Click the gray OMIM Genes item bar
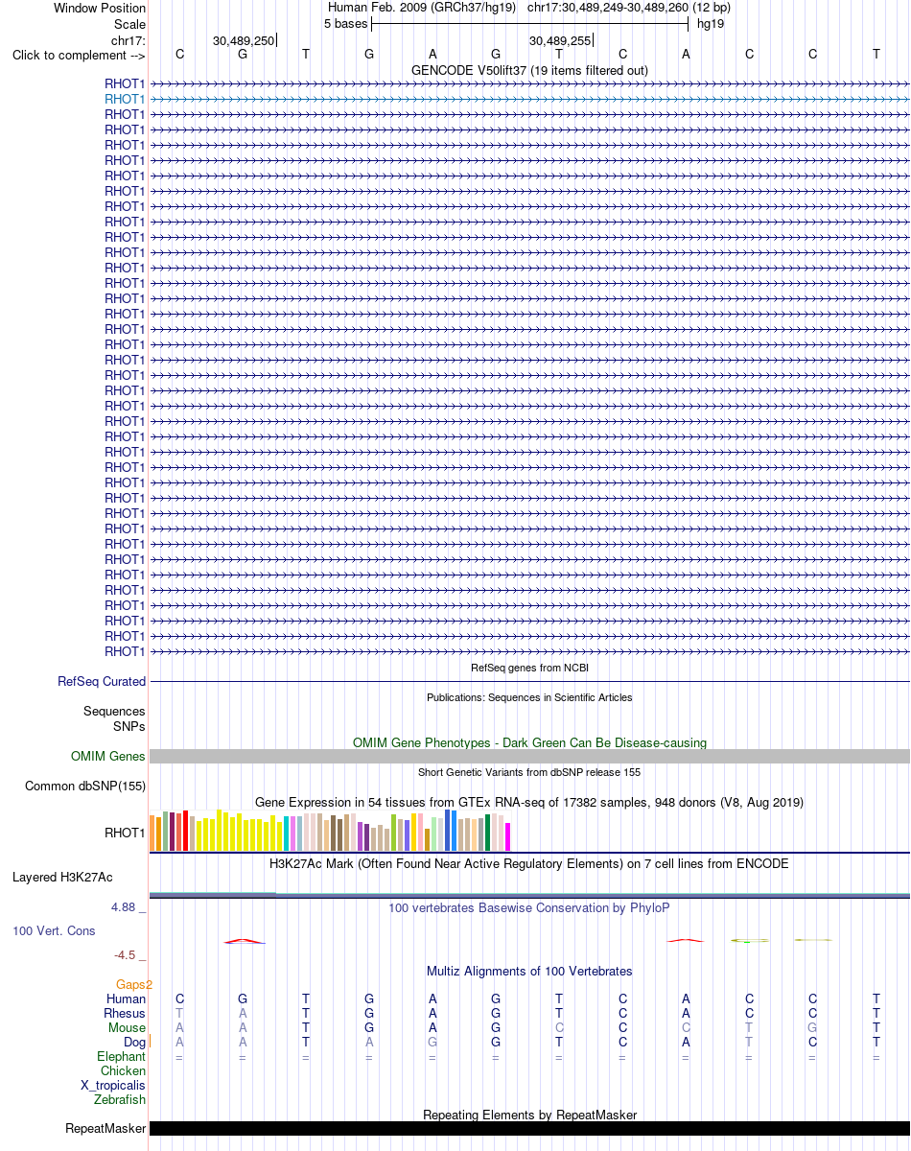This screenshot has width=911, height=1151. point(529,756)
